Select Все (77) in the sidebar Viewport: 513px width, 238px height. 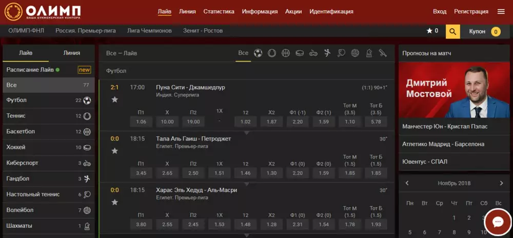(x=49, y=85)
